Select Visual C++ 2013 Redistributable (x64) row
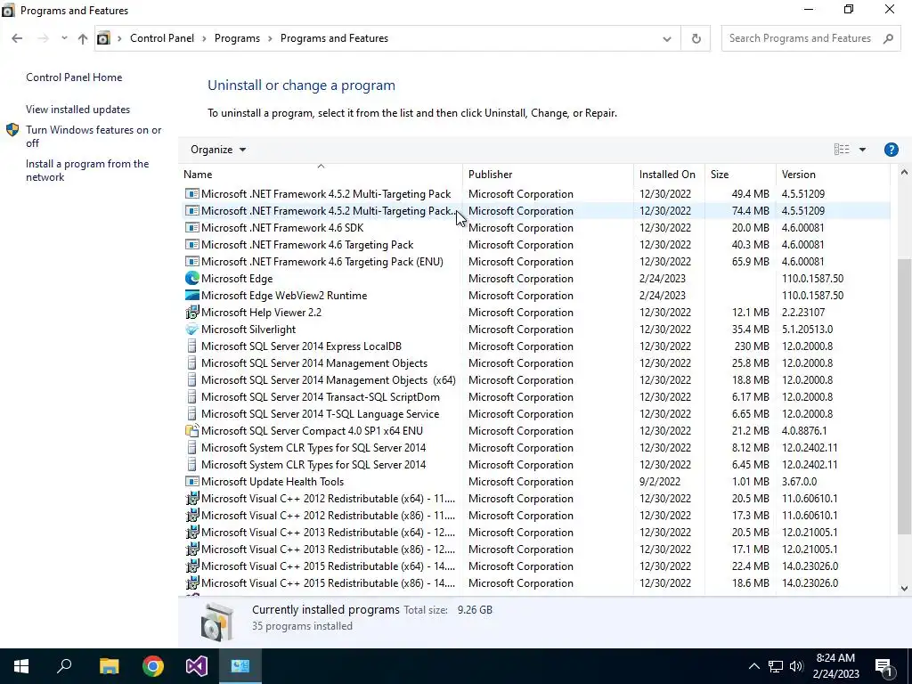Image resolution: width=912 pixels, height=684 pixels. (x=536, y=533)
